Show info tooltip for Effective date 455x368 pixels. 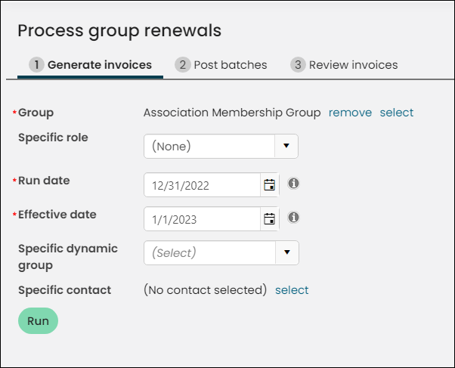pyautogui.click(x=293, y=218)
